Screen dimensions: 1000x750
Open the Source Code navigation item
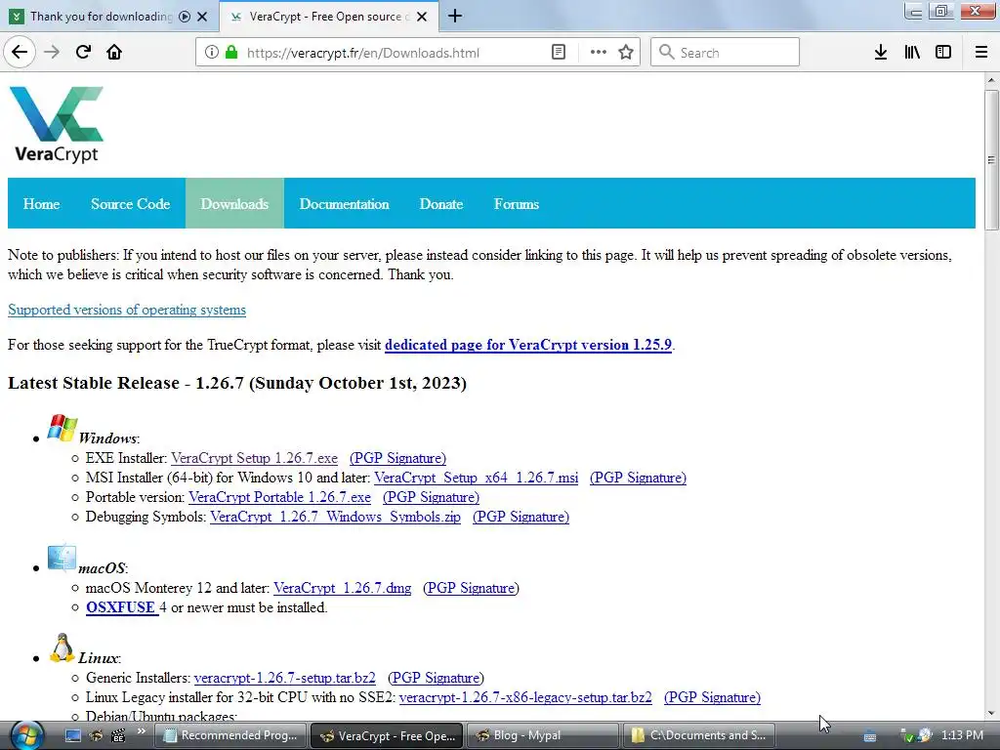pyautogui.click(x=130, y=203)
